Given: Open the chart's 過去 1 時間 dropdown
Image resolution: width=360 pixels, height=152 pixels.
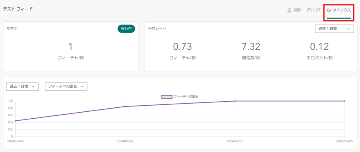Looking at the screenshot, I should click(22, 87).
